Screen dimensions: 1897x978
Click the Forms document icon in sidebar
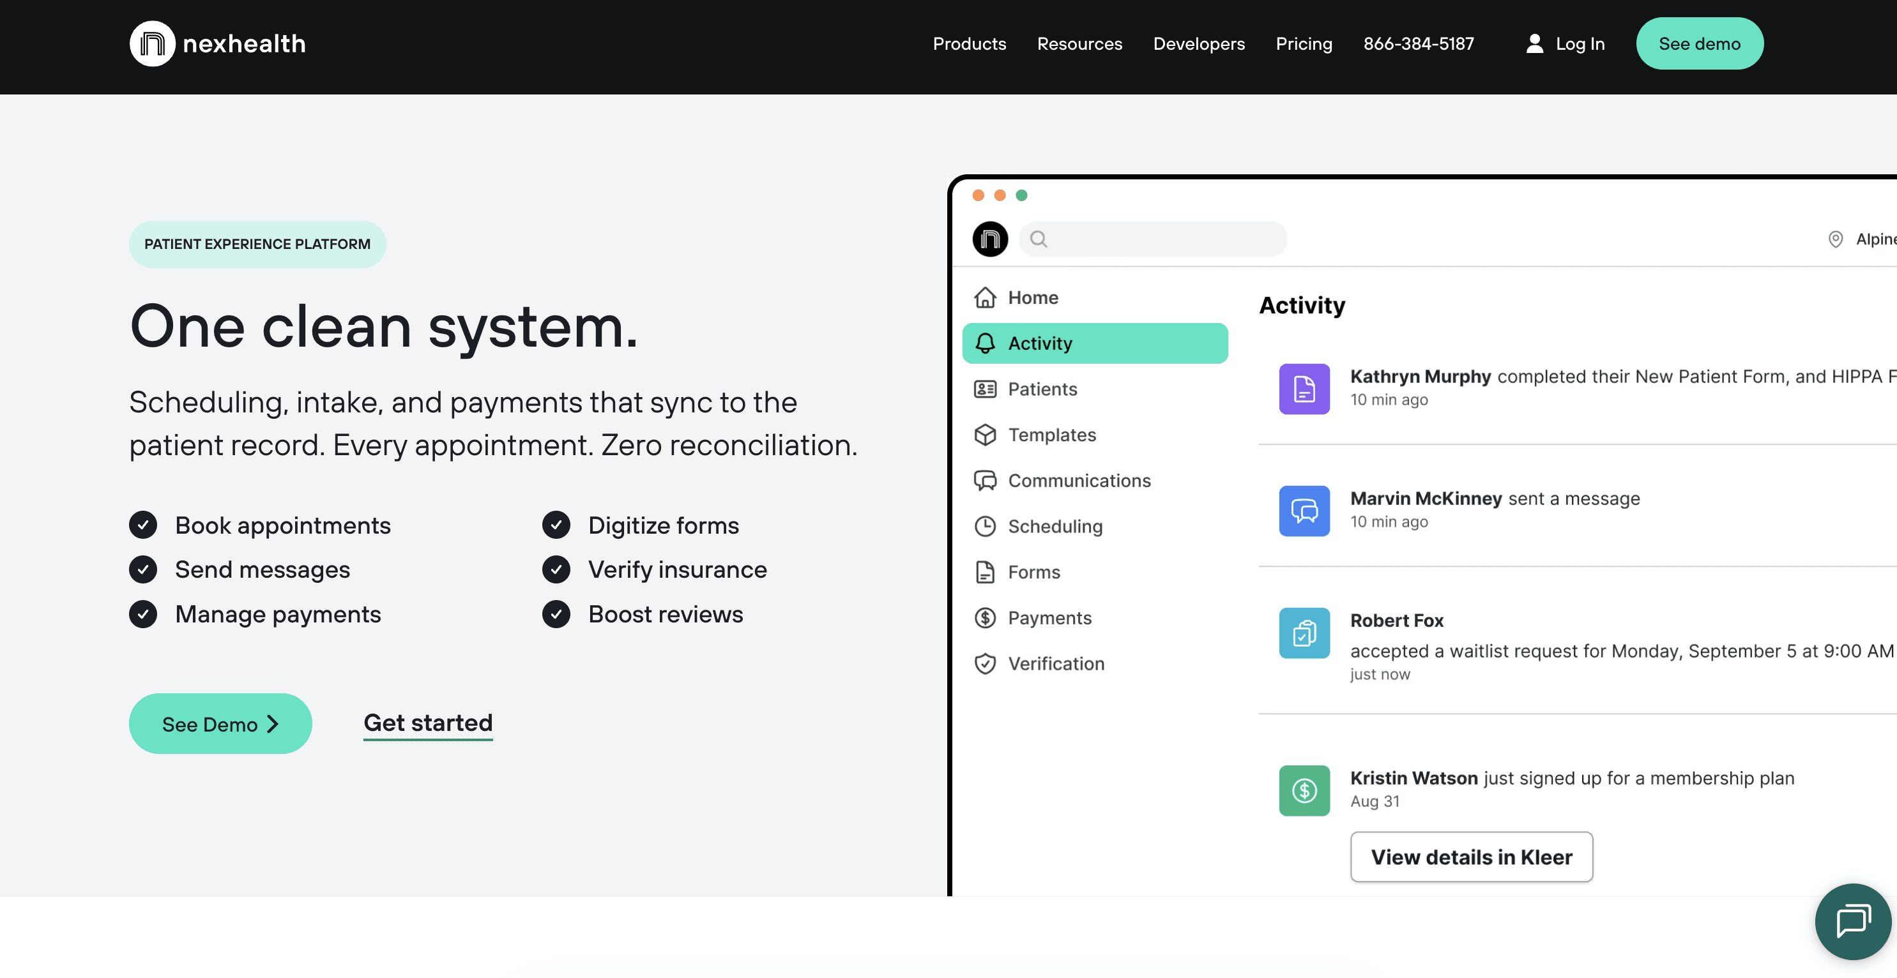pyautogui.click(x=986, y=572)
